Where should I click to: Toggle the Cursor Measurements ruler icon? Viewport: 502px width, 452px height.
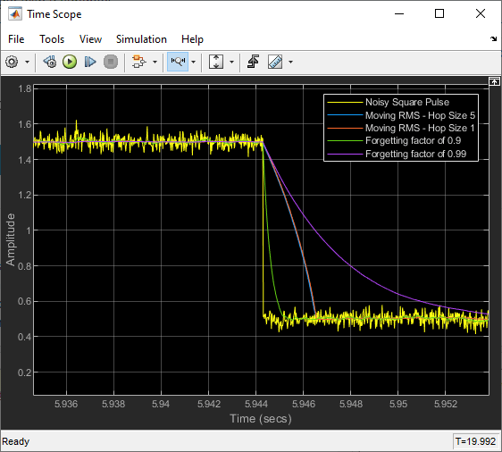(x=275, y=62)
